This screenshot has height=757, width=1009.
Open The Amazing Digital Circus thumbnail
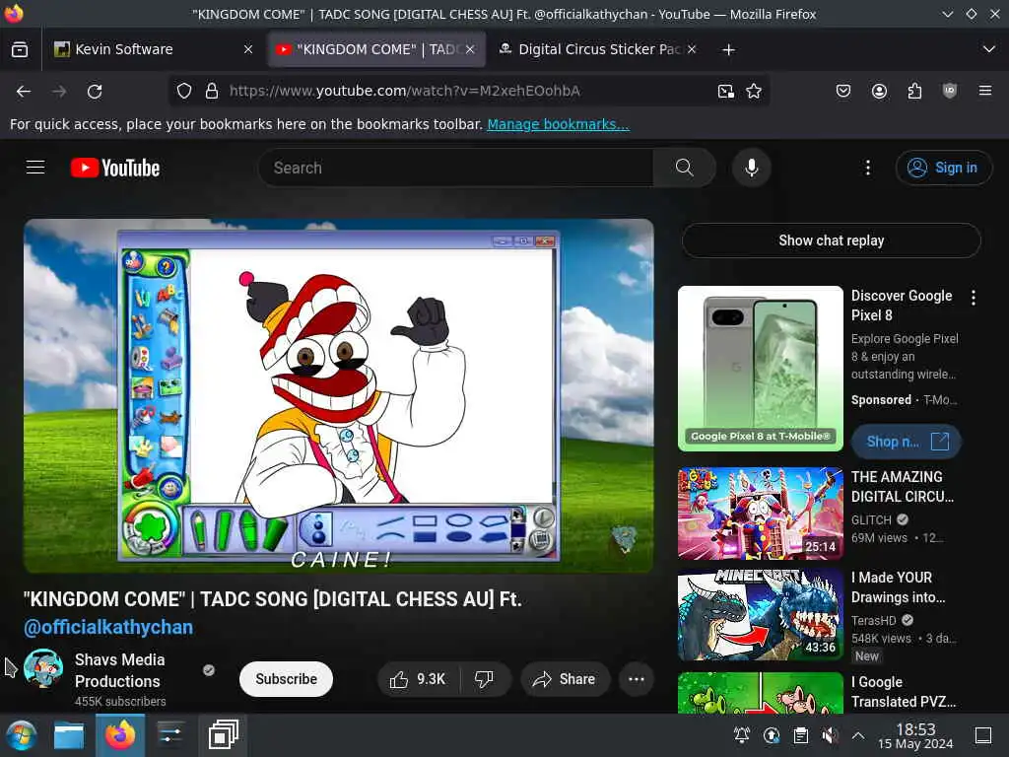tap(760, 513)
